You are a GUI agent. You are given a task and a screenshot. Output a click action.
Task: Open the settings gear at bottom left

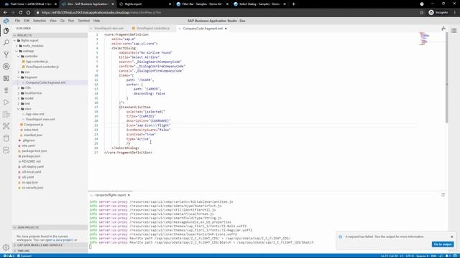click(x=6, y=247)
